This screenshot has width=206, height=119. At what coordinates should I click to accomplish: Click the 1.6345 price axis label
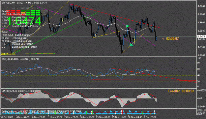pos(202,47)
